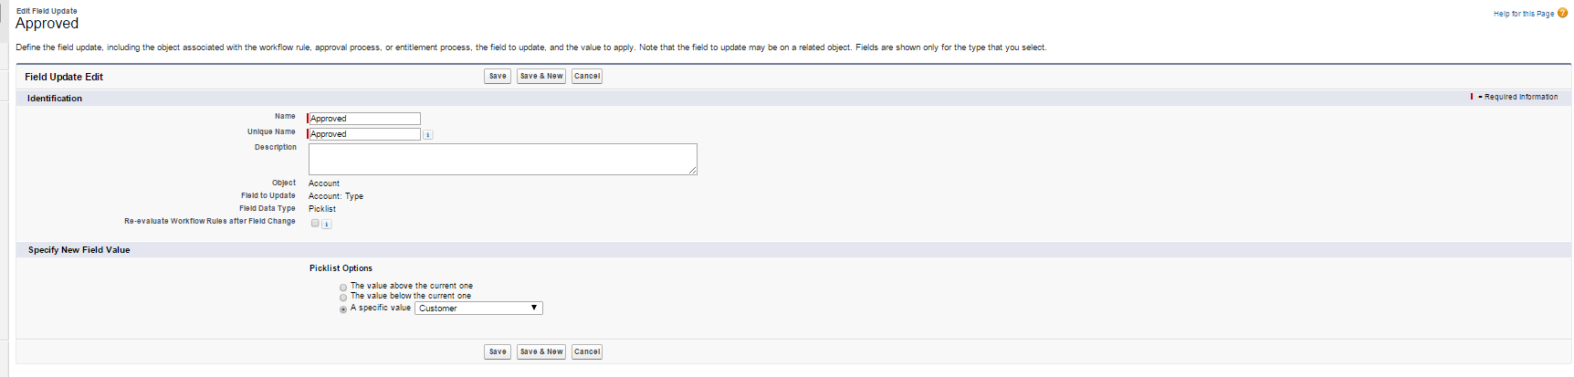The height and width of the screenshot is (377, 1574).
Task: Click the Unique Name text field
Action: click(x=364, y=134)
